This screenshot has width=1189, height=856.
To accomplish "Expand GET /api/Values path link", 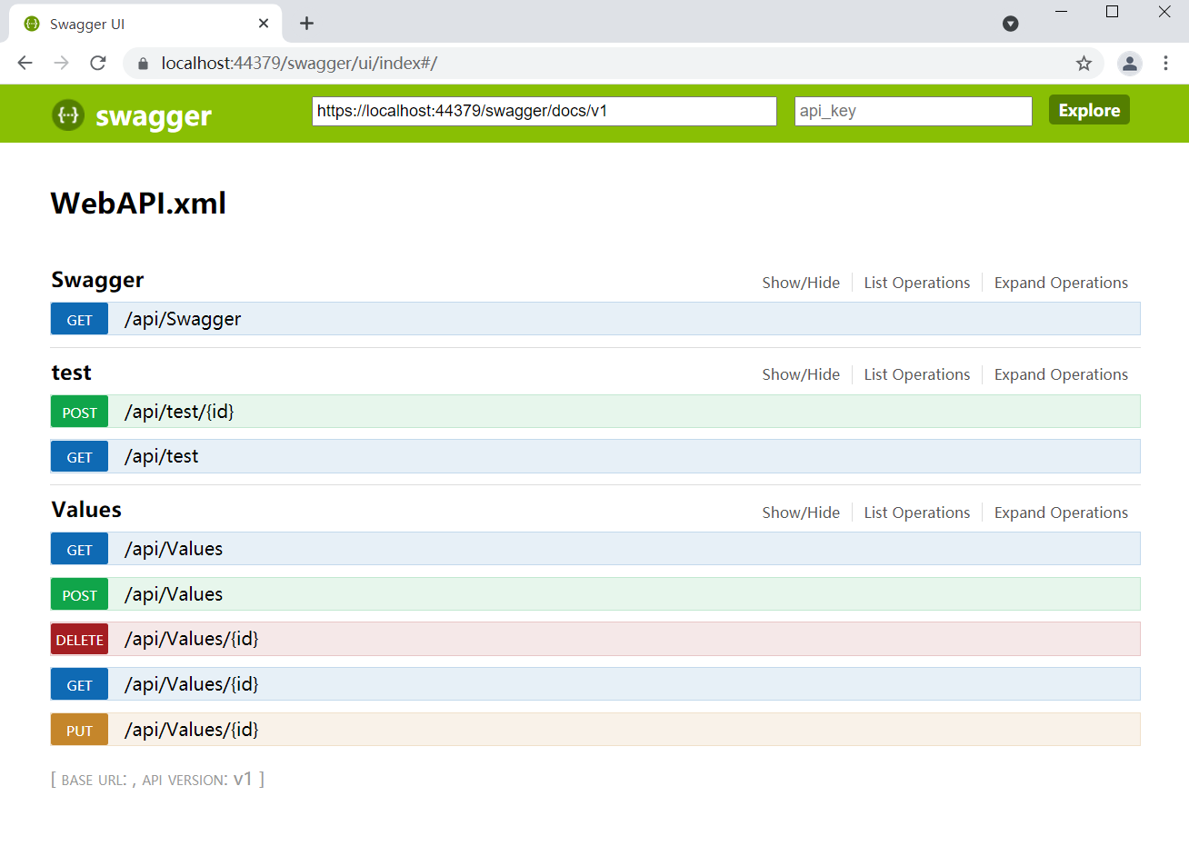I will (x=174, y=549).
